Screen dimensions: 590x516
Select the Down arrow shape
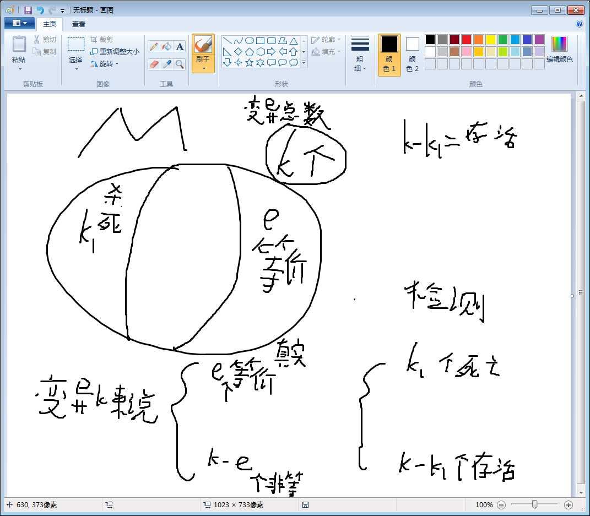227,63
